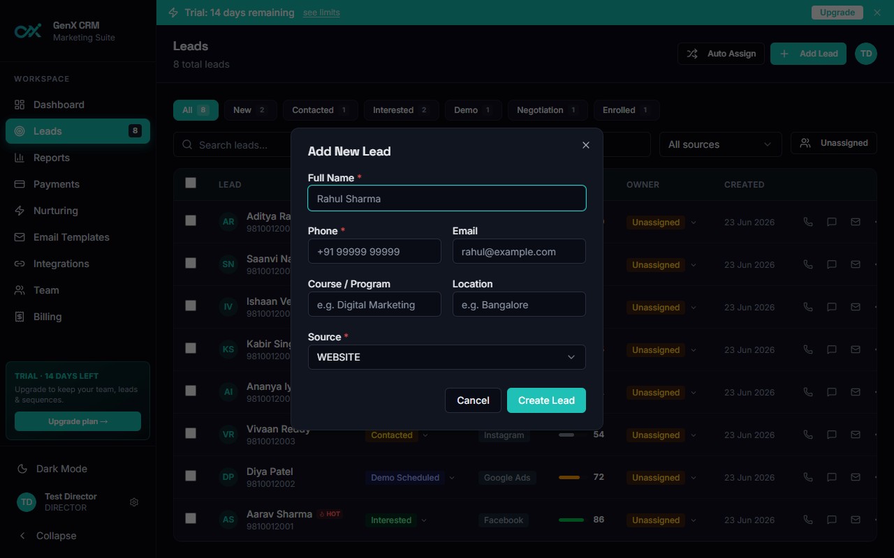Click the email icon for Vivaan Reddy's row
The height and width of the screenshot is (558, 894).
tap(856, 435)
